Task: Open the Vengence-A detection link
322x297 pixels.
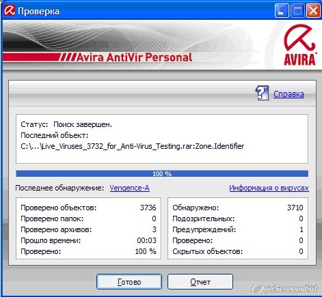Action: [129, 188]
